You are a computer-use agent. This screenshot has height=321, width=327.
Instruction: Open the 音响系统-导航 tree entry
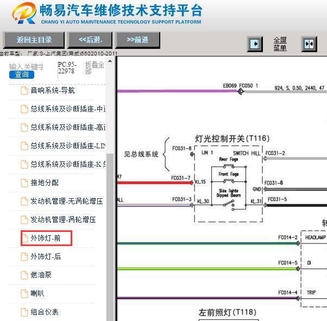click(53, 91)
